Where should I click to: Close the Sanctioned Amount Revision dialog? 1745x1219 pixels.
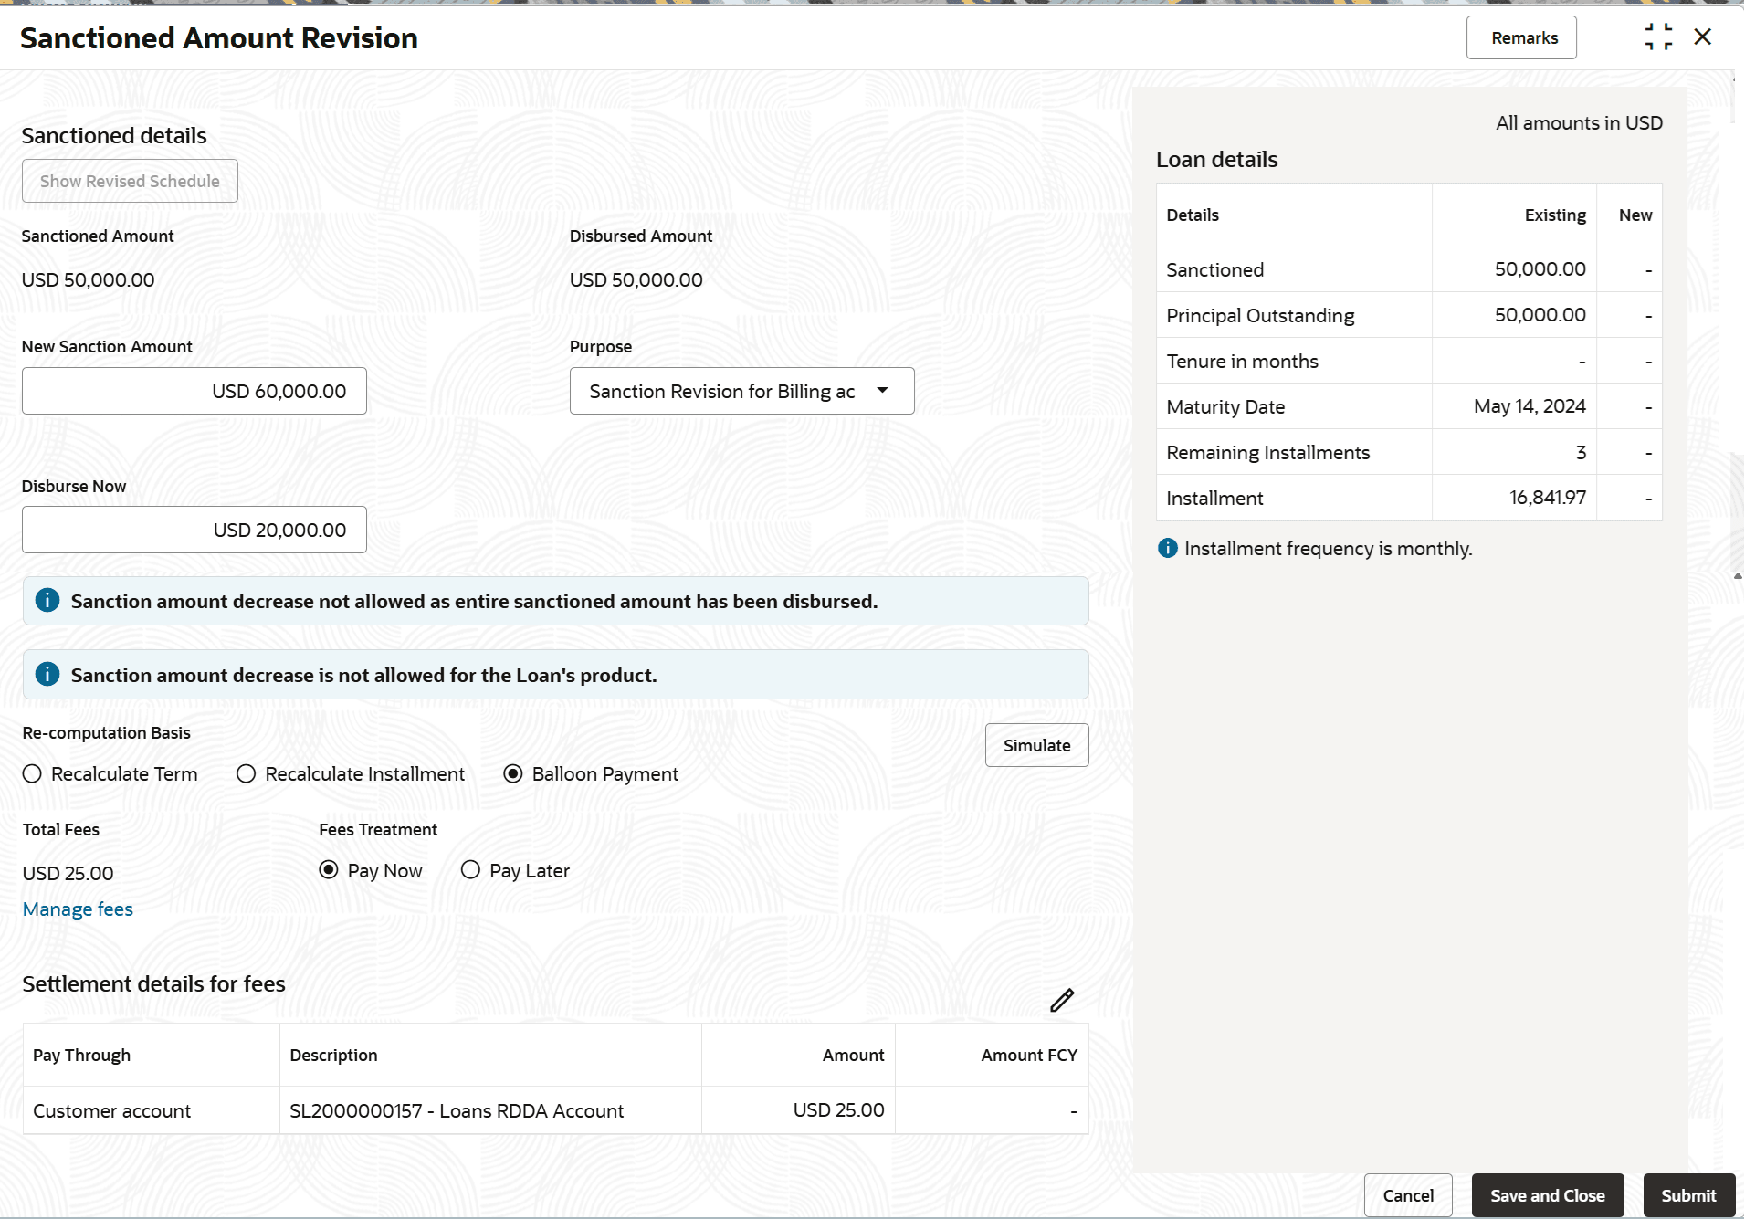click(x=1703, y=37)
